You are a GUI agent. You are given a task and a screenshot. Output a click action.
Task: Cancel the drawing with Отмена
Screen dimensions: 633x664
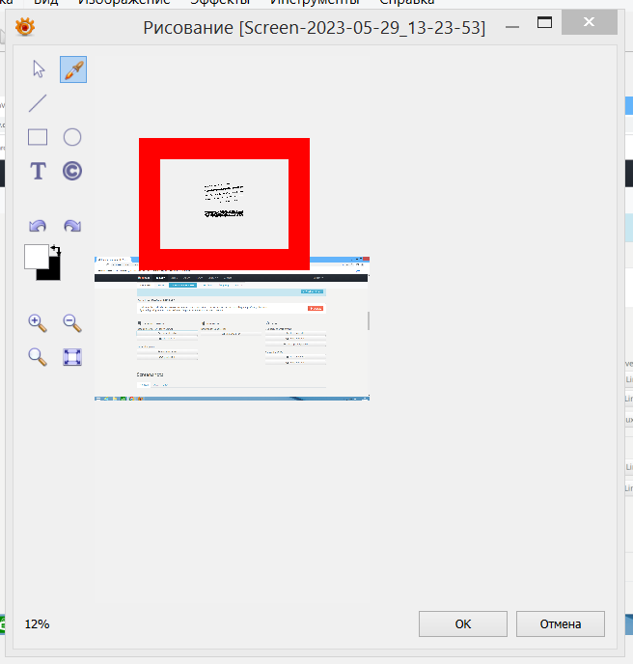pos(561,623)
